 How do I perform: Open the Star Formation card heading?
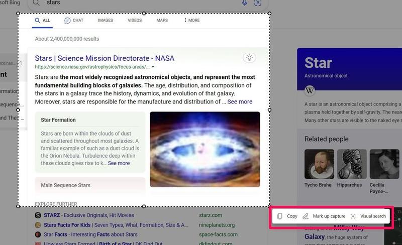pyautogui.click(x=58, y=120)
